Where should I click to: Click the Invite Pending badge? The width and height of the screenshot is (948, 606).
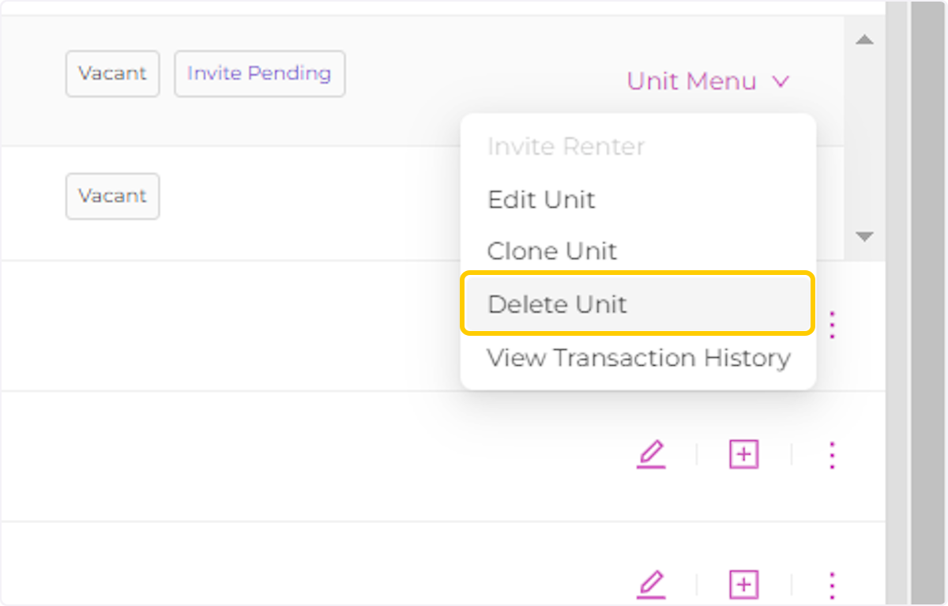click(x=259, y=73)
